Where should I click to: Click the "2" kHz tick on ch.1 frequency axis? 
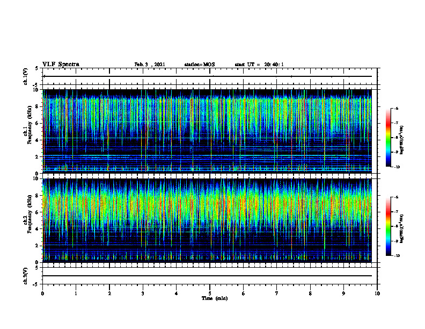click(37, 156)
